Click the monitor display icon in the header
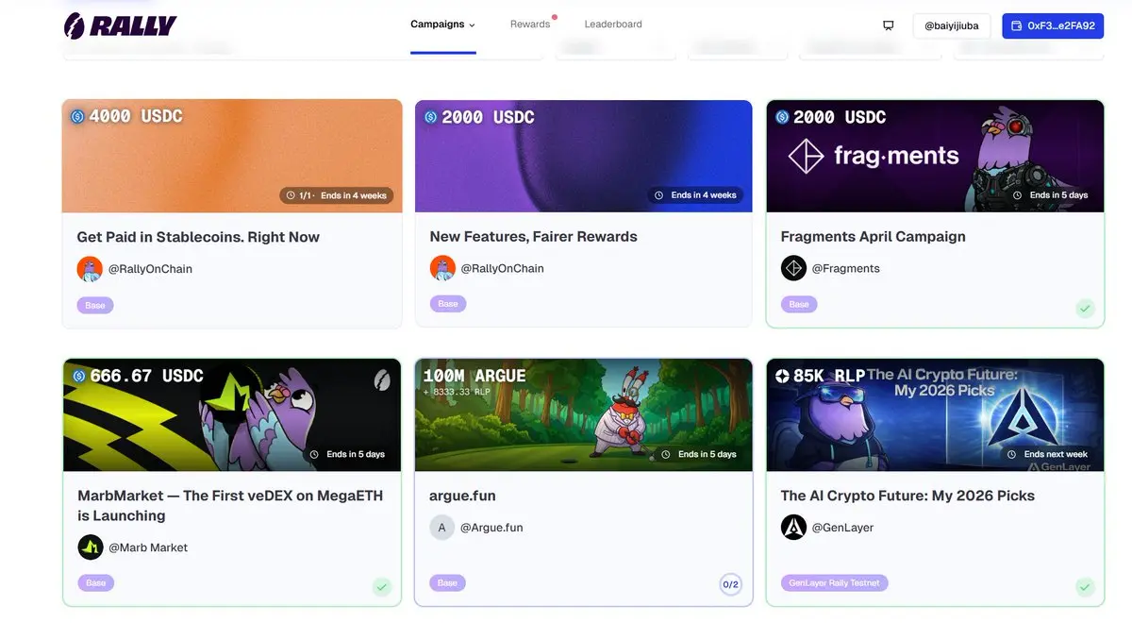 (x=888, y=25)
